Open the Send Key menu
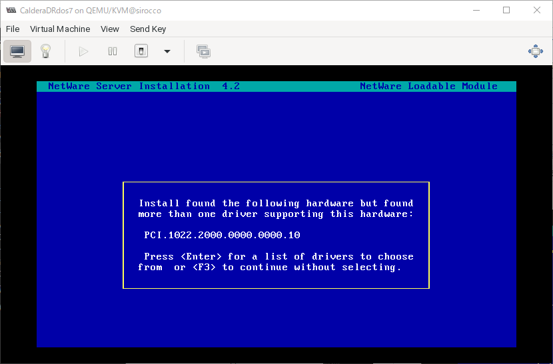This screenshot has height=364, width=553. 148,29
